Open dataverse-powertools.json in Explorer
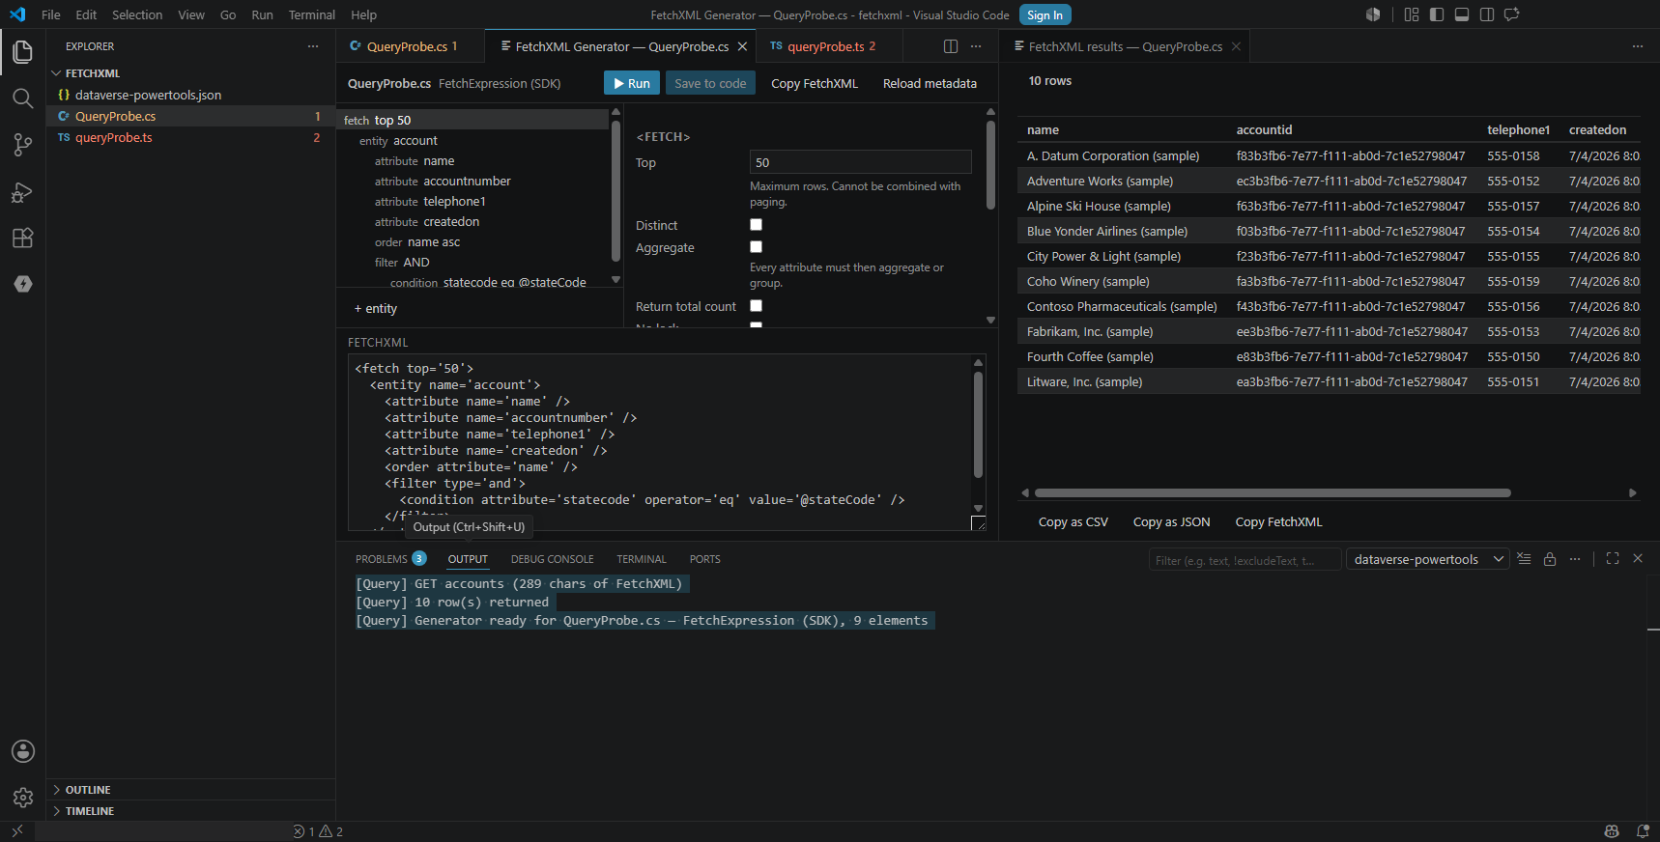 (191, 95)
